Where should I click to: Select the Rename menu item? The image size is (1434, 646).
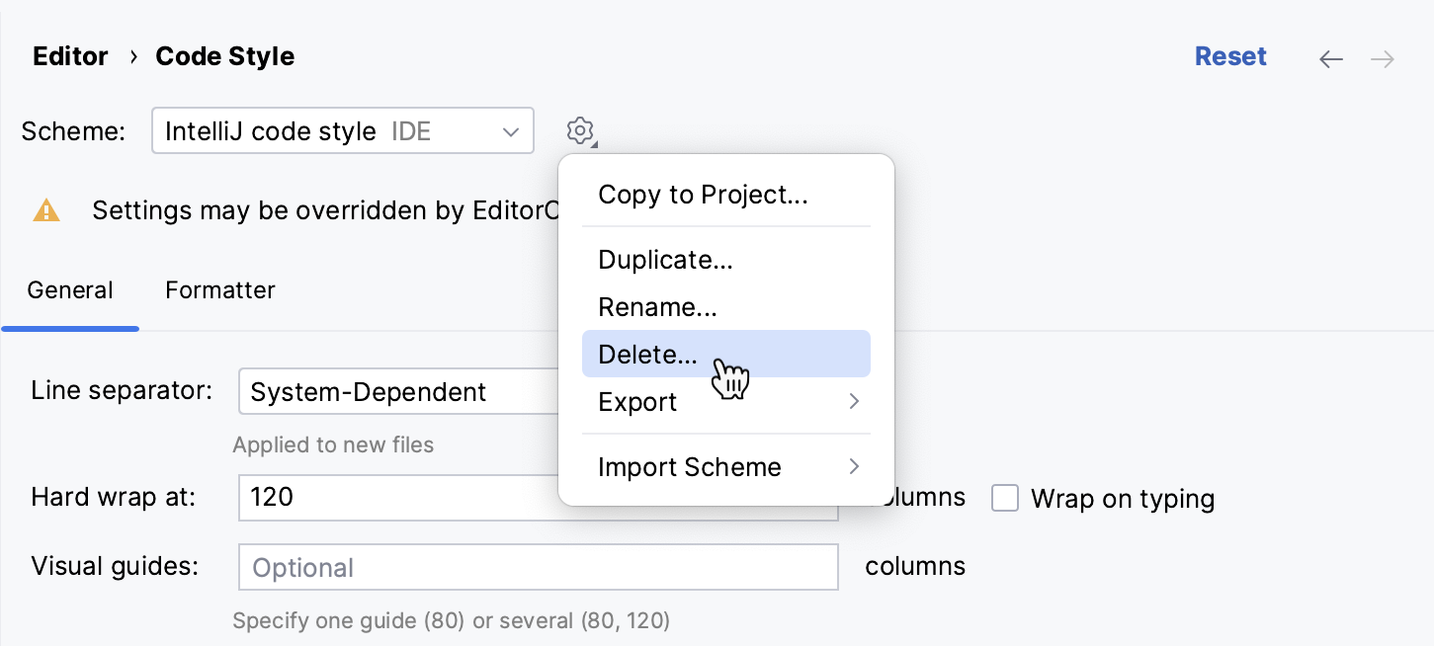(x=657, y=307)
